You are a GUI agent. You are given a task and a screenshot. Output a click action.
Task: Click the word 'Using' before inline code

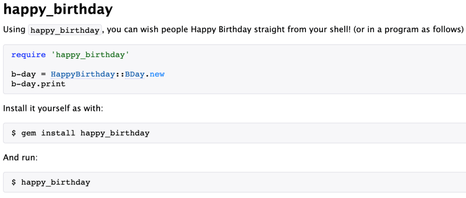pyautogui.click(x=14, y=30)
